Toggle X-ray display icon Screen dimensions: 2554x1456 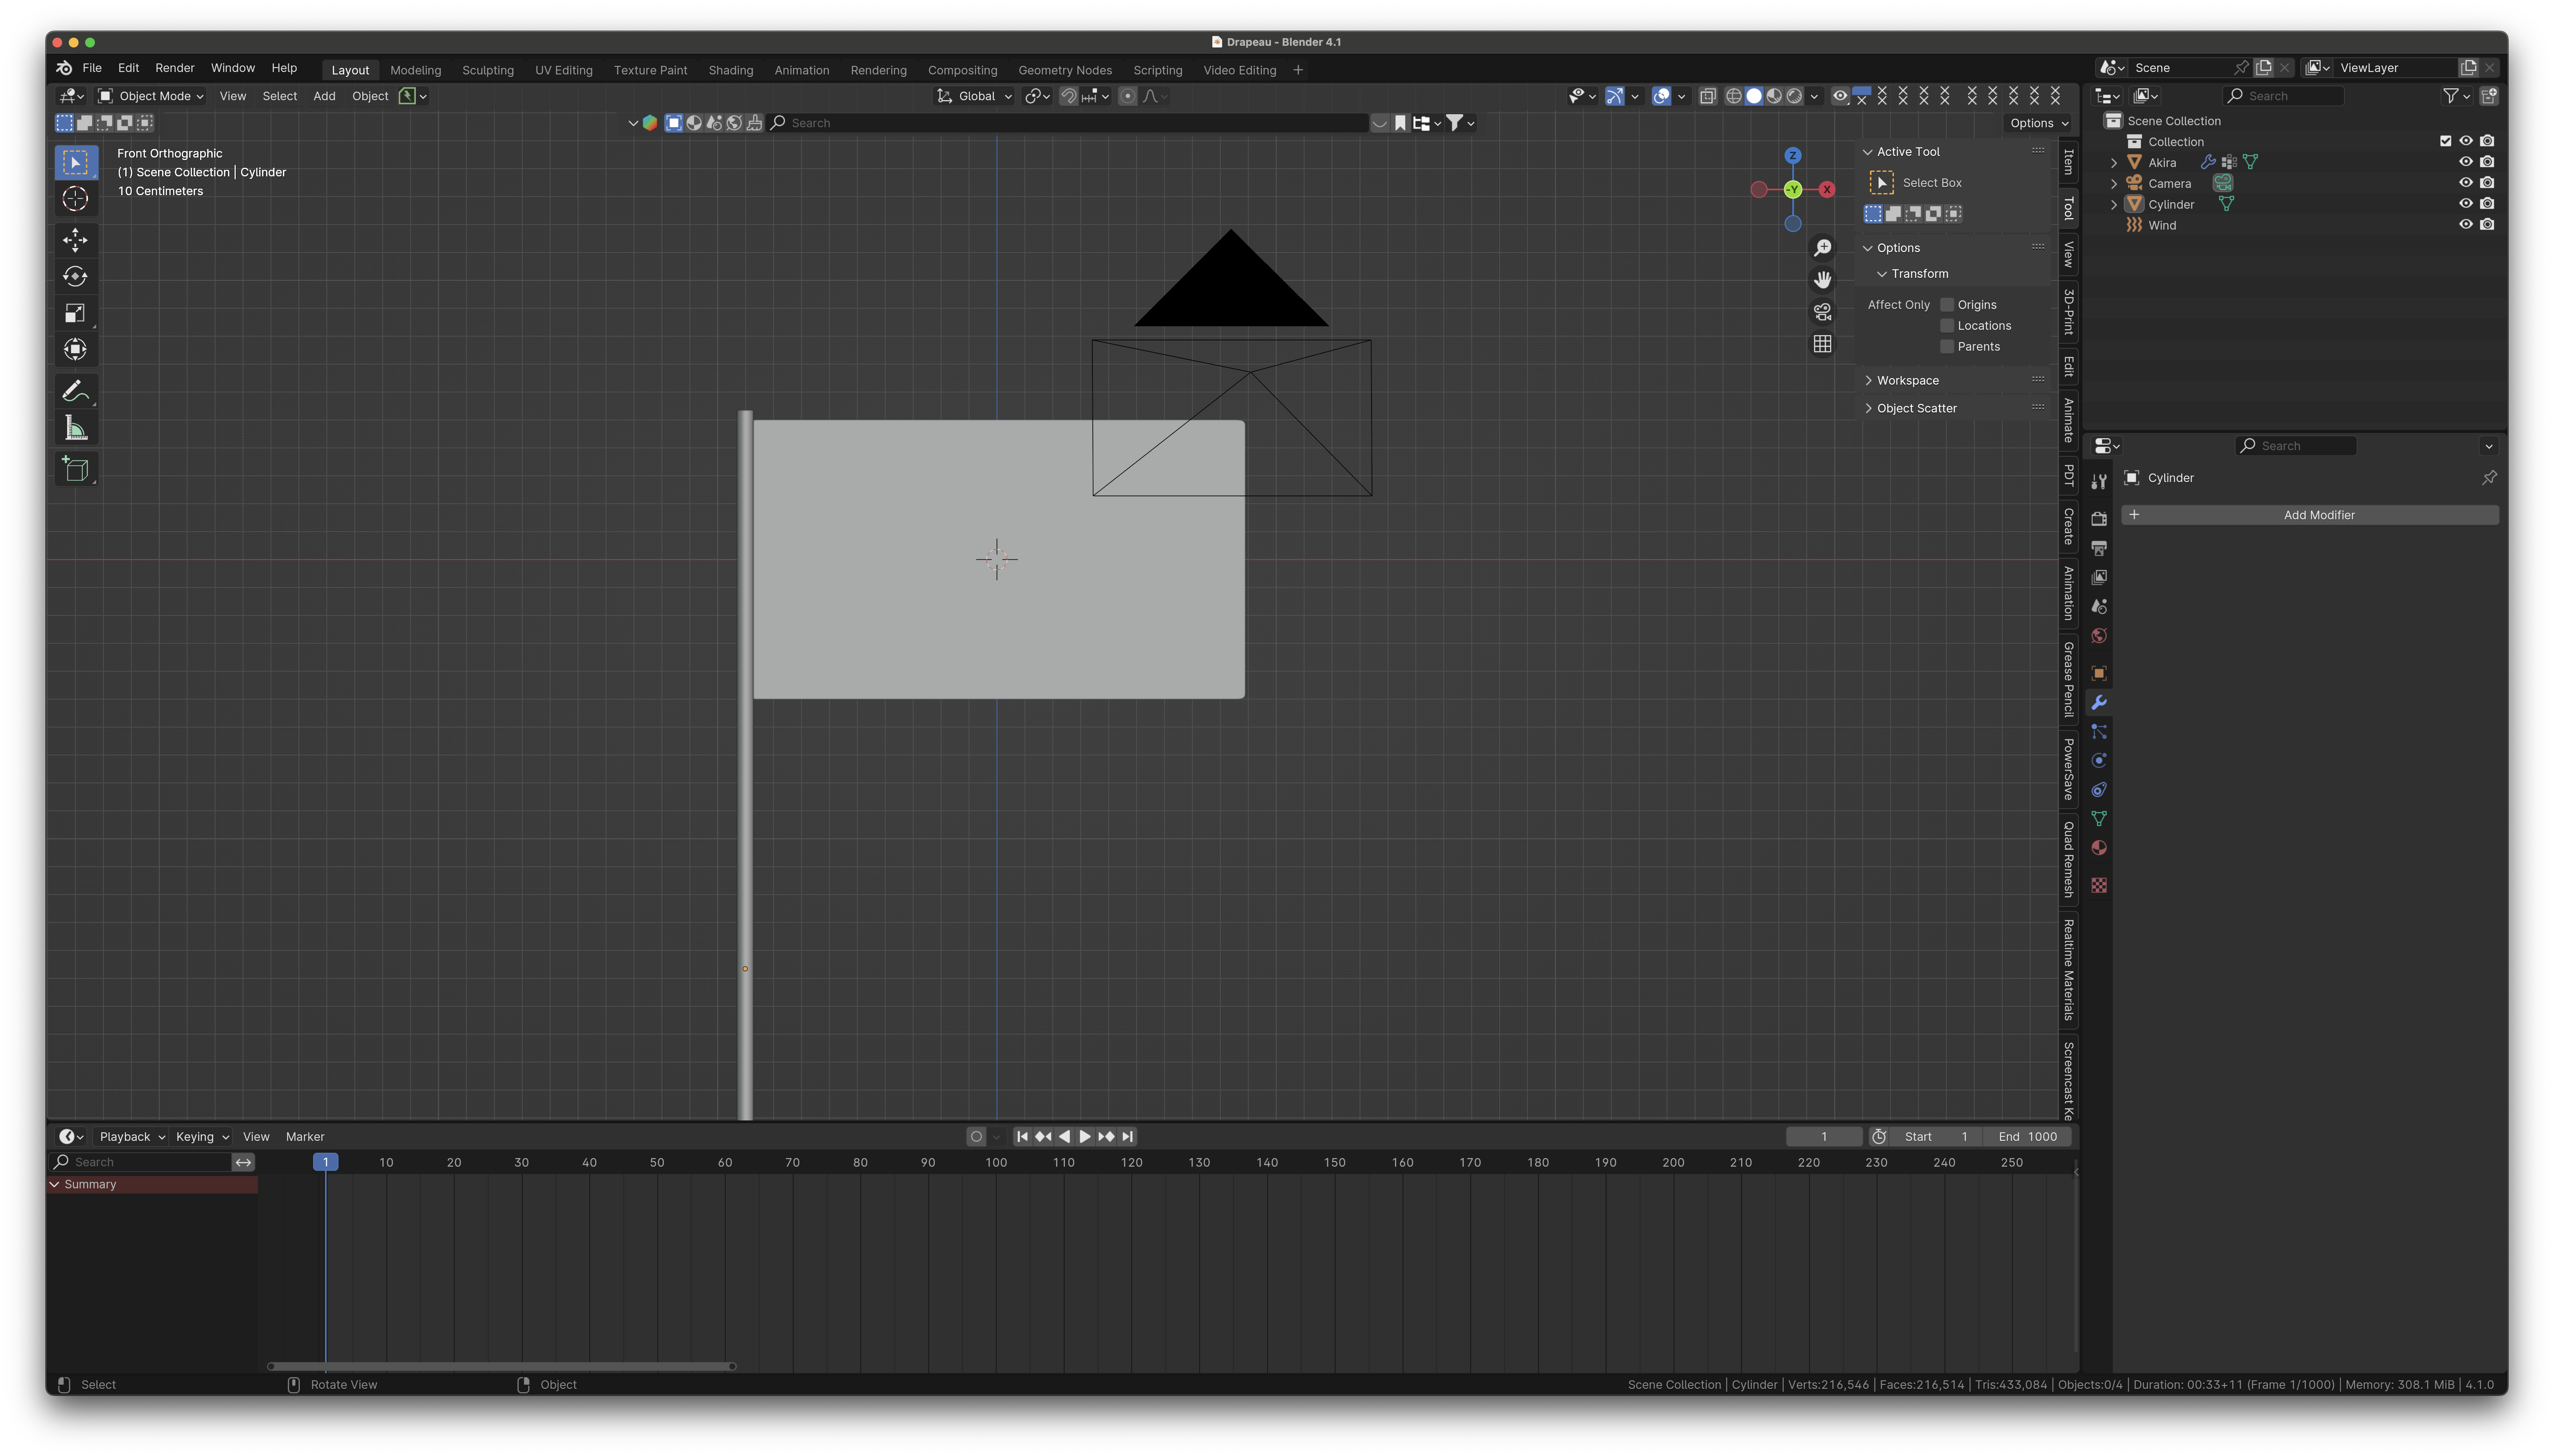pos(1708,96)
